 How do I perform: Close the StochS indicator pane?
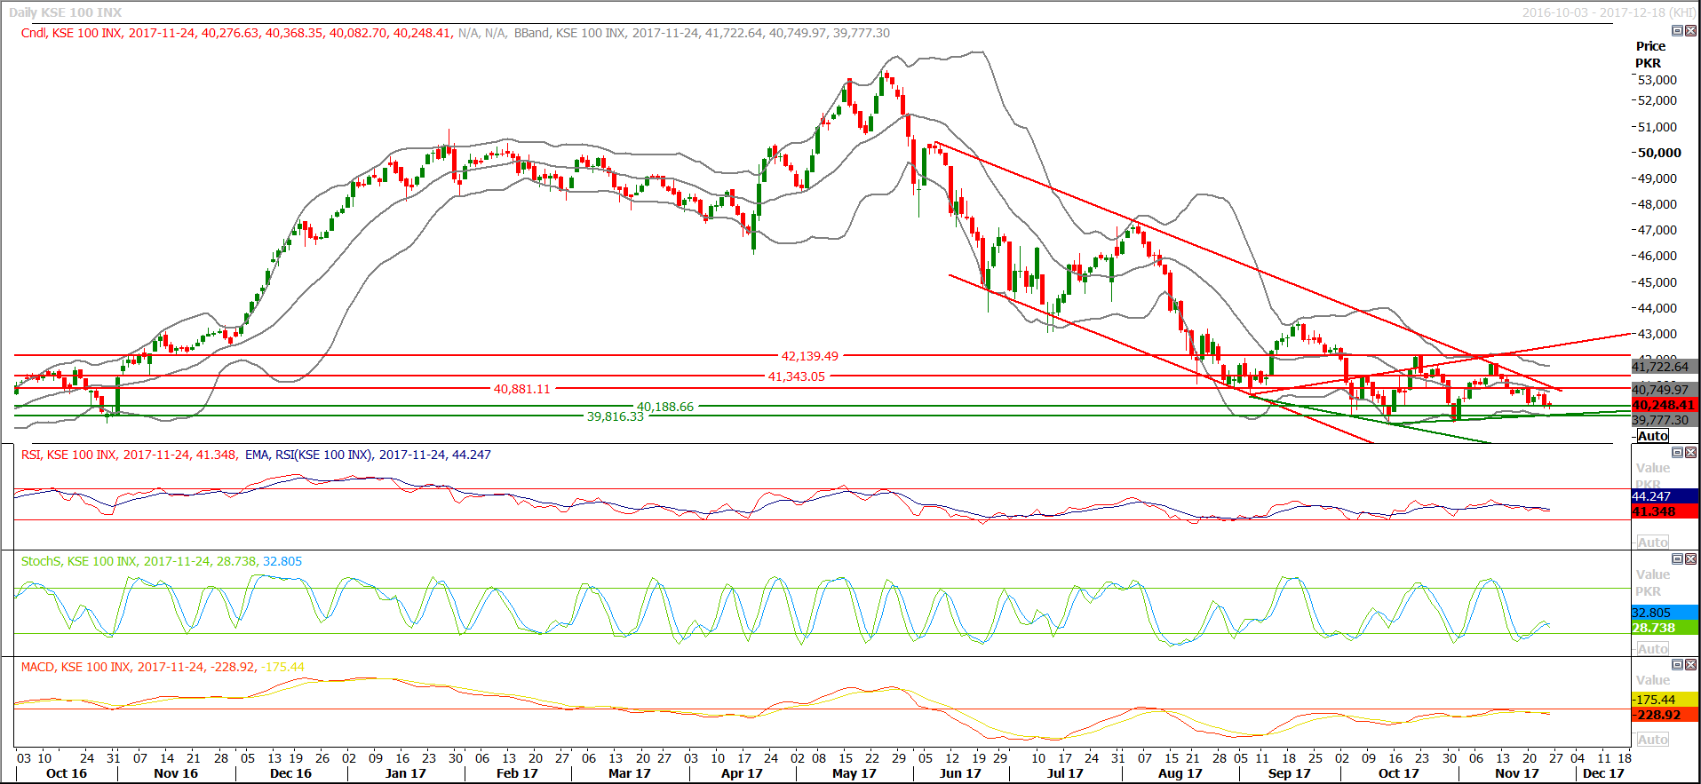pyautogui.click(x=1690, y=559)
